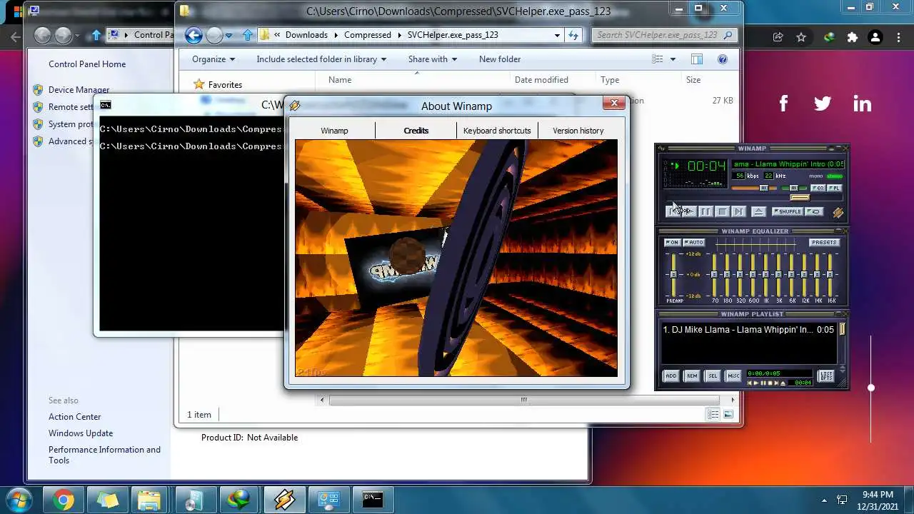Open the address bar history dropdown in Explorer
The image size is (914, 514).
click(557, 35)
